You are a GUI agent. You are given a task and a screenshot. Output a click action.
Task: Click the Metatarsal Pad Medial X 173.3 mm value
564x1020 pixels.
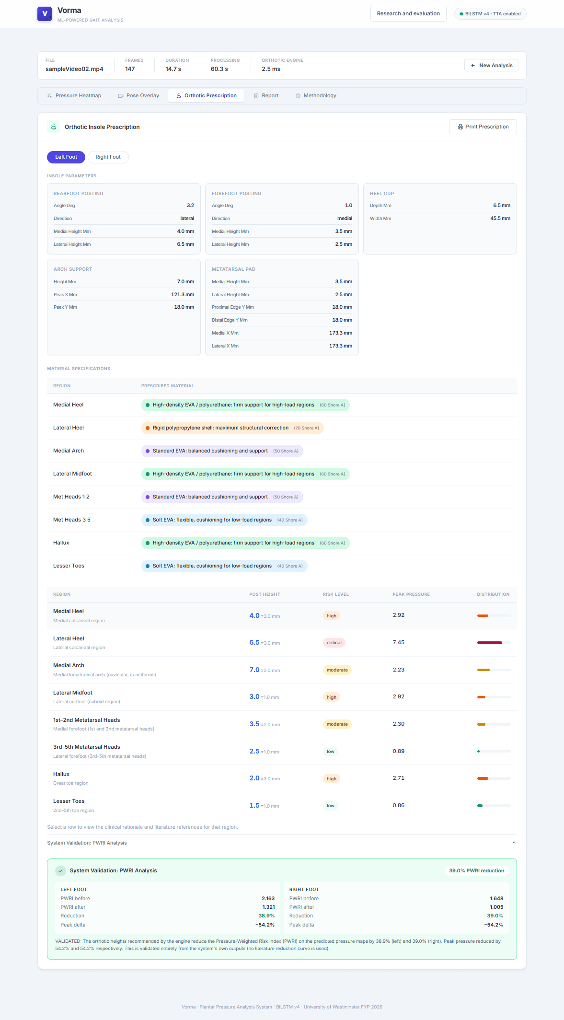pyautogui.click(x=341, y=333)
